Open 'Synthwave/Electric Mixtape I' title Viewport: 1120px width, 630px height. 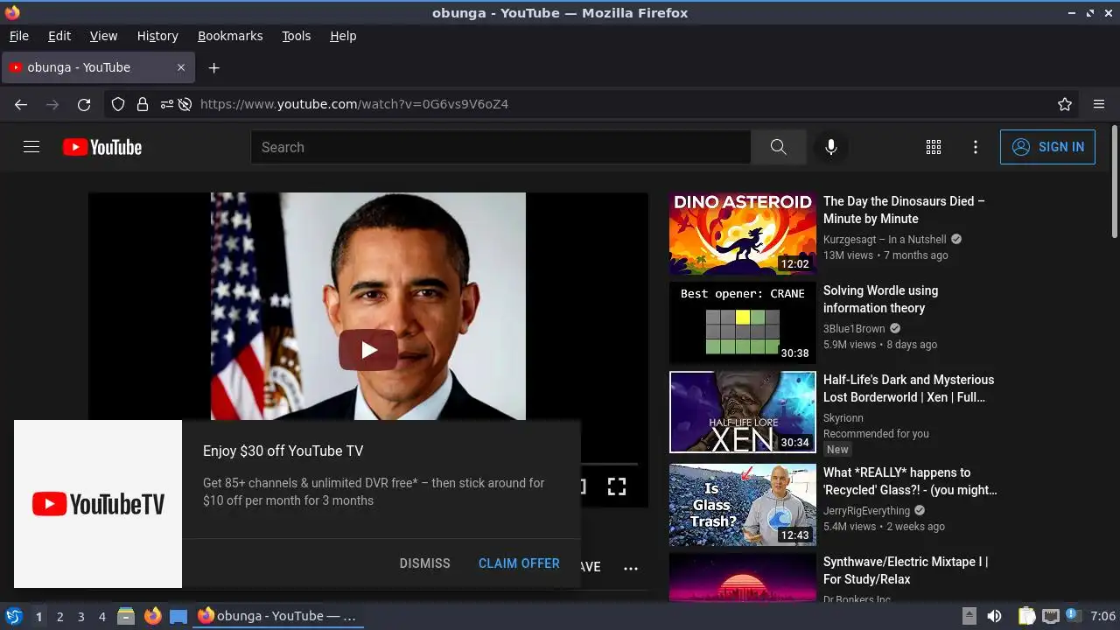(906, 570)
